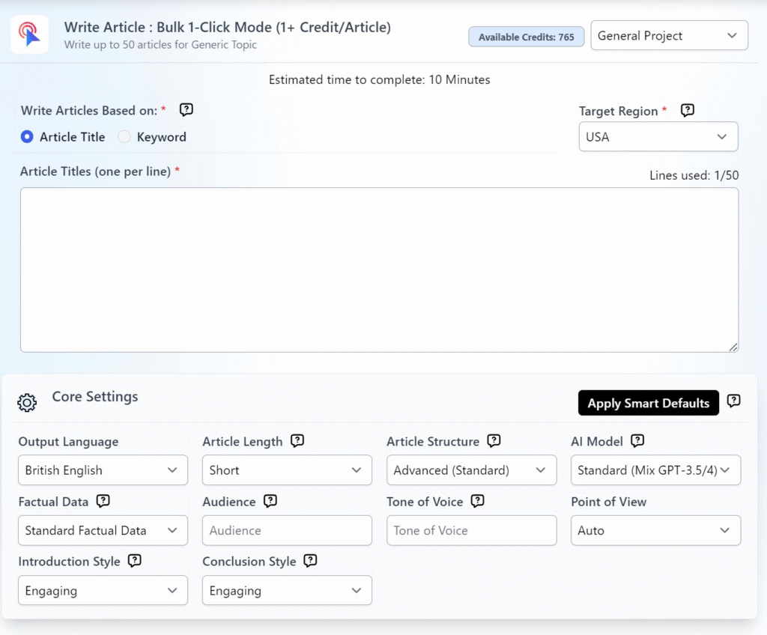Select the Keyword radio button
Screen dimensions: 767x635
[124, 136]
